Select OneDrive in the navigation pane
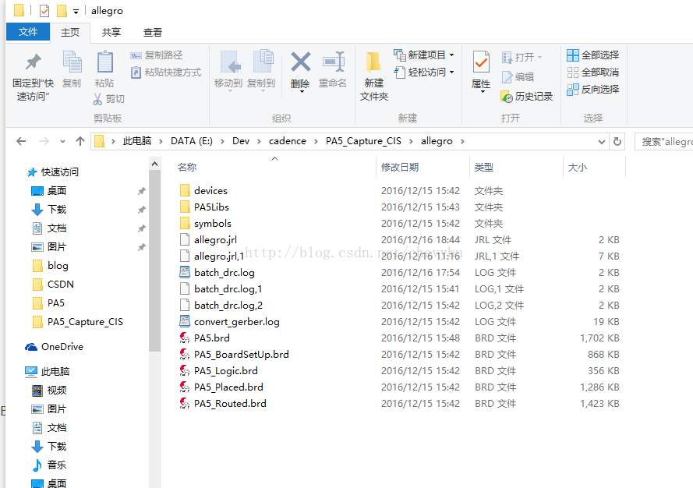Screen dimensions: 693x488 (62, 347)
